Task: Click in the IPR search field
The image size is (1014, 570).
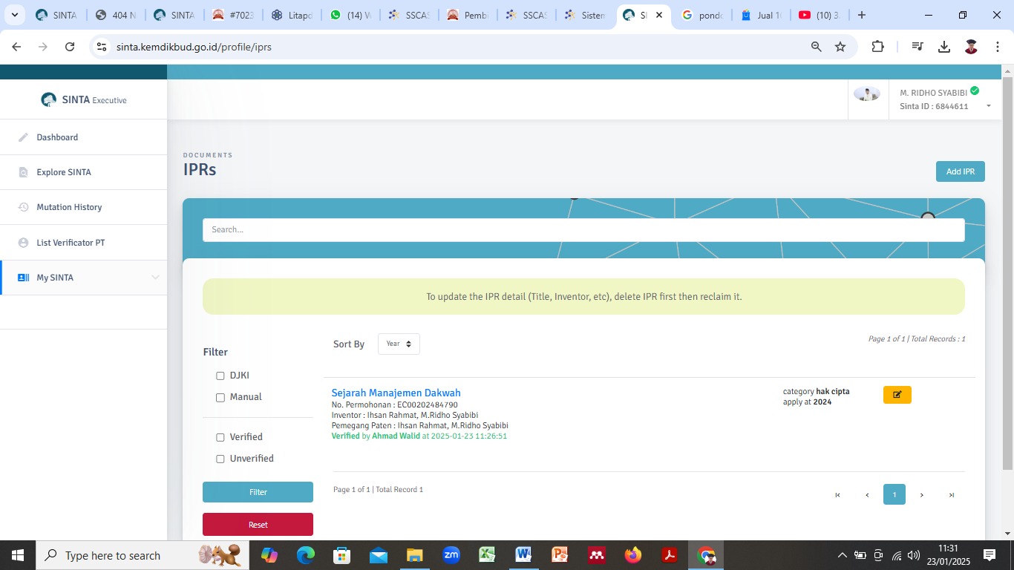Action: pyautogui.click(x=583, y=230)
